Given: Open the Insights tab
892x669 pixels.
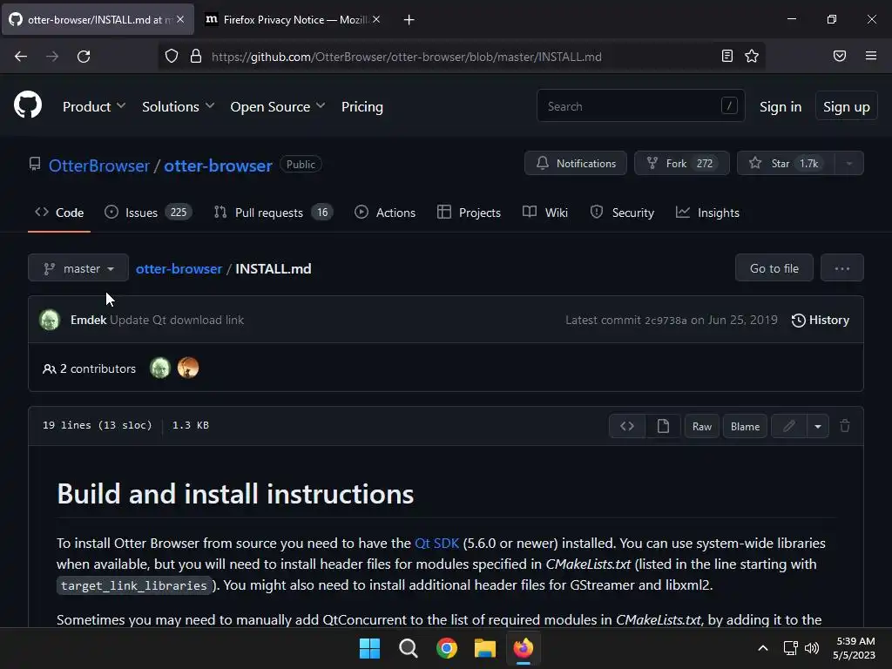Looking at the screenshot, I should tap(707, 213).
